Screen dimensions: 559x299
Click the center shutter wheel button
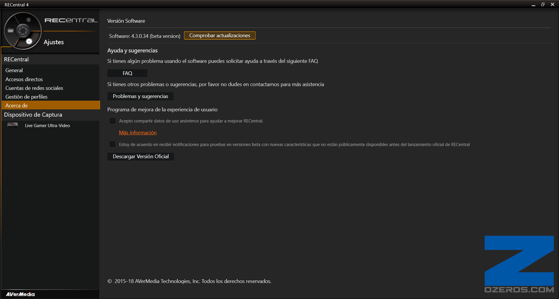point(23,31)
